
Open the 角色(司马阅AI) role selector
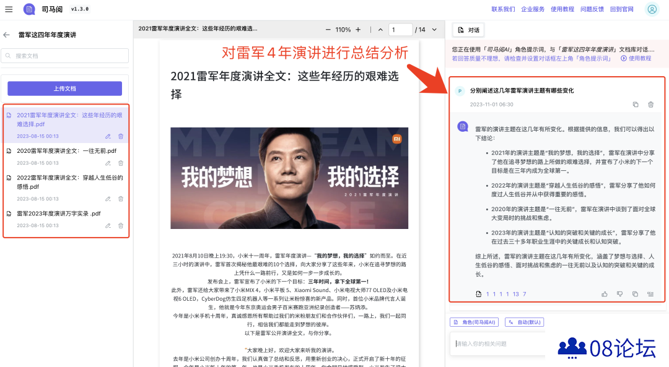[x=474, y=322]
